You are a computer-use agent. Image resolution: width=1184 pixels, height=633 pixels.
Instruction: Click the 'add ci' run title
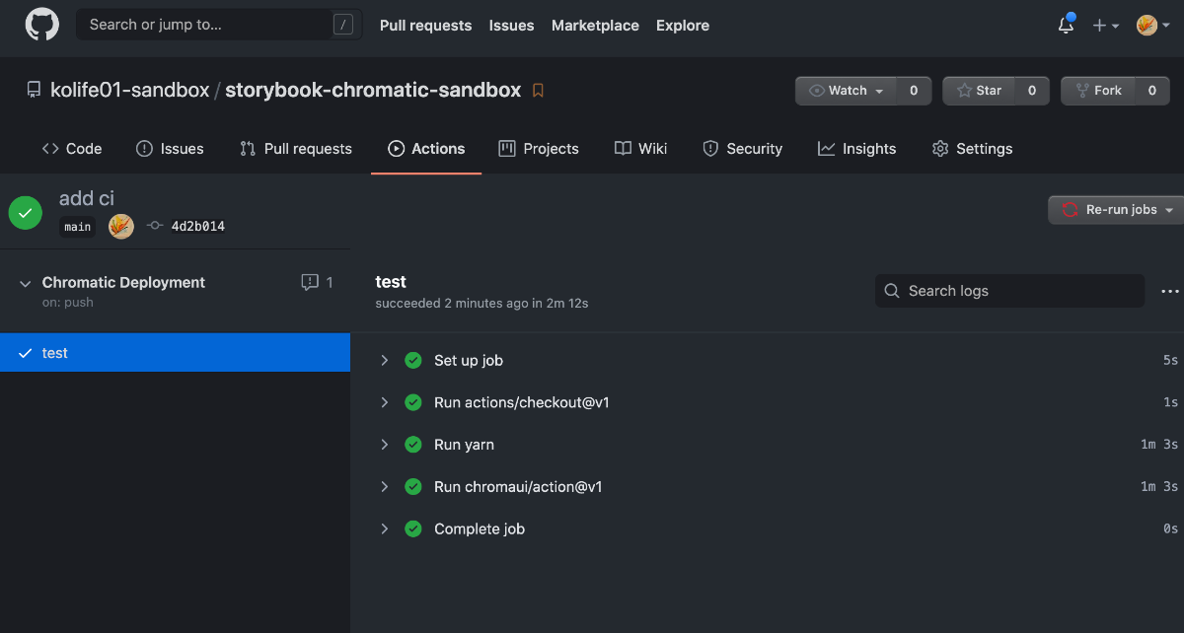click(87, 198)
